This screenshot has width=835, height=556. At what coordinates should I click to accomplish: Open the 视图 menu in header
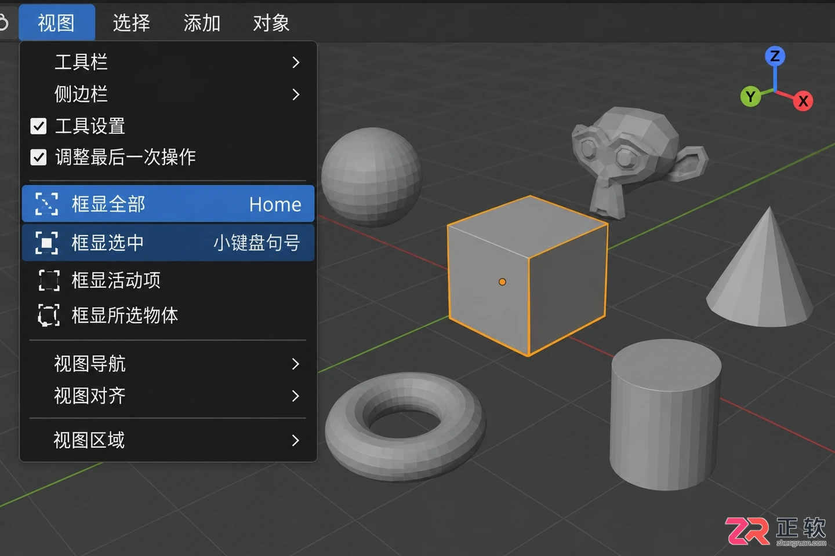tap(57, 23)
